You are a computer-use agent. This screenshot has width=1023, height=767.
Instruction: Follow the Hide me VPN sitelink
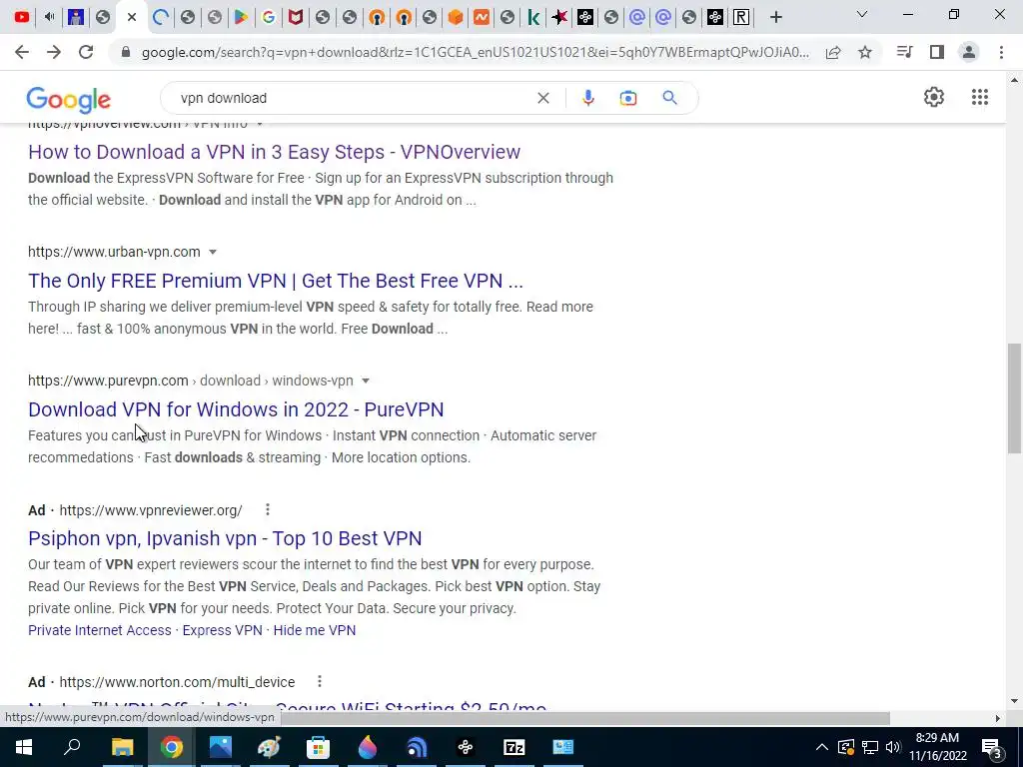(315, 630)
